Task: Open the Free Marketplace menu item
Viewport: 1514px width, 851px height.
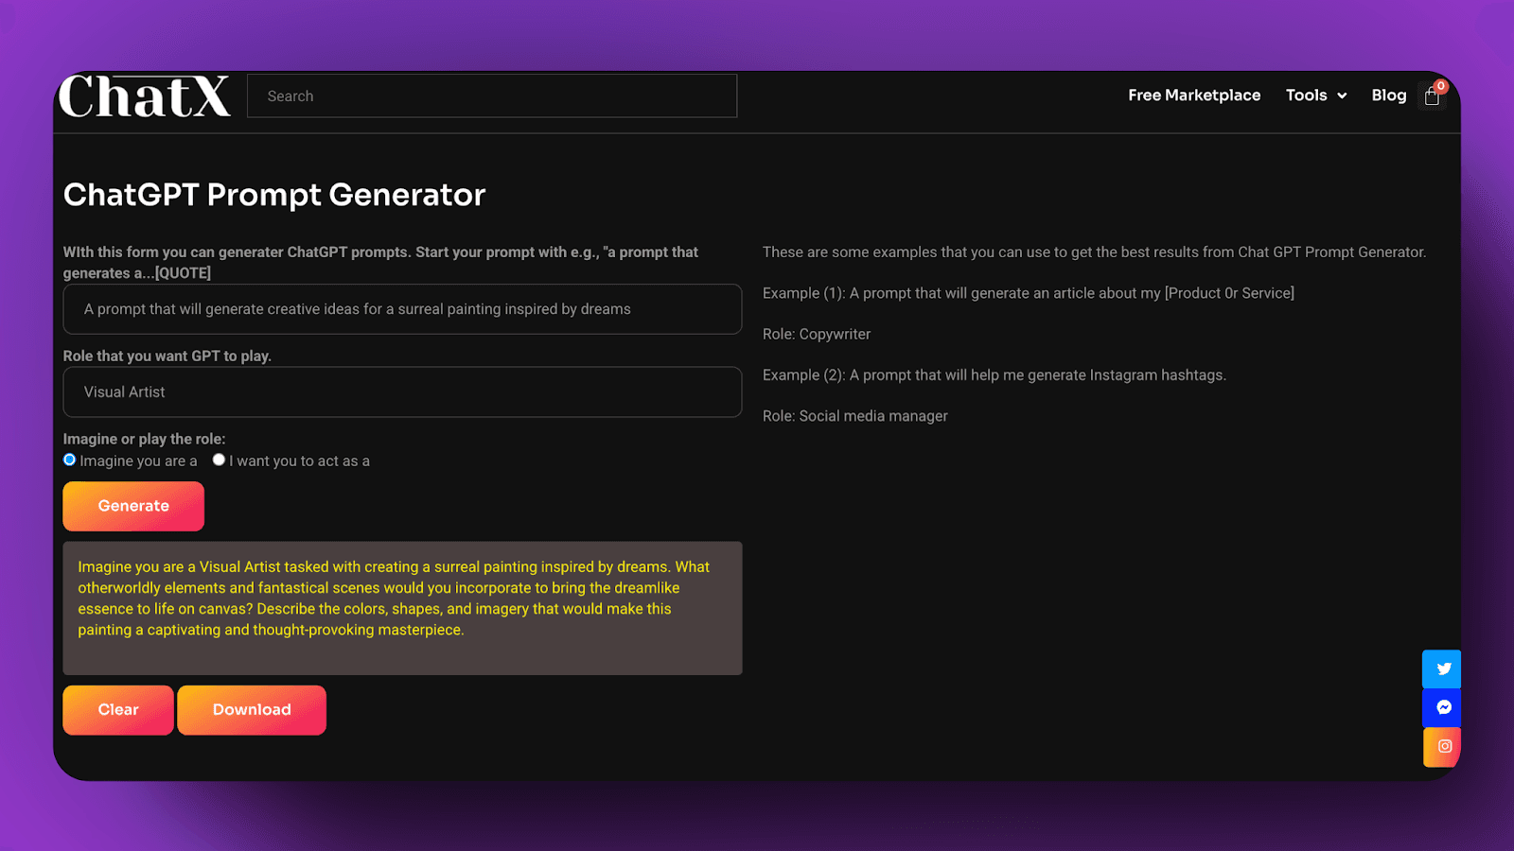Action: click(1194, 96)
